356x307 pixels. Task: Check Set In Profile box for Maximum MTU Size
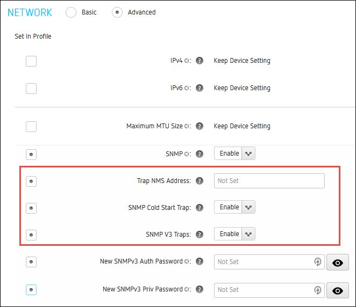pyautogui.click(x=31, y=127)
